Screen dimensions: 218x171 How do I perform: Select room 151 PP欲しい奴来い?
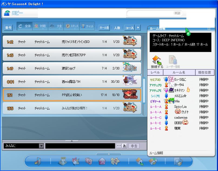[x=72, y=95]
